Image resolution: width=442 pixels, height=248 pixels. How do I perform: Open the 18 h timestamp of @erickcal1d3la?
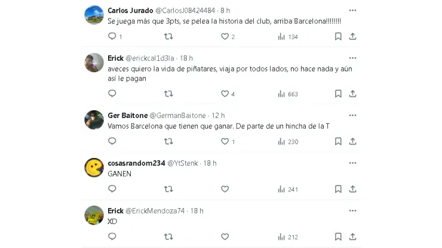tap(186, 58)
